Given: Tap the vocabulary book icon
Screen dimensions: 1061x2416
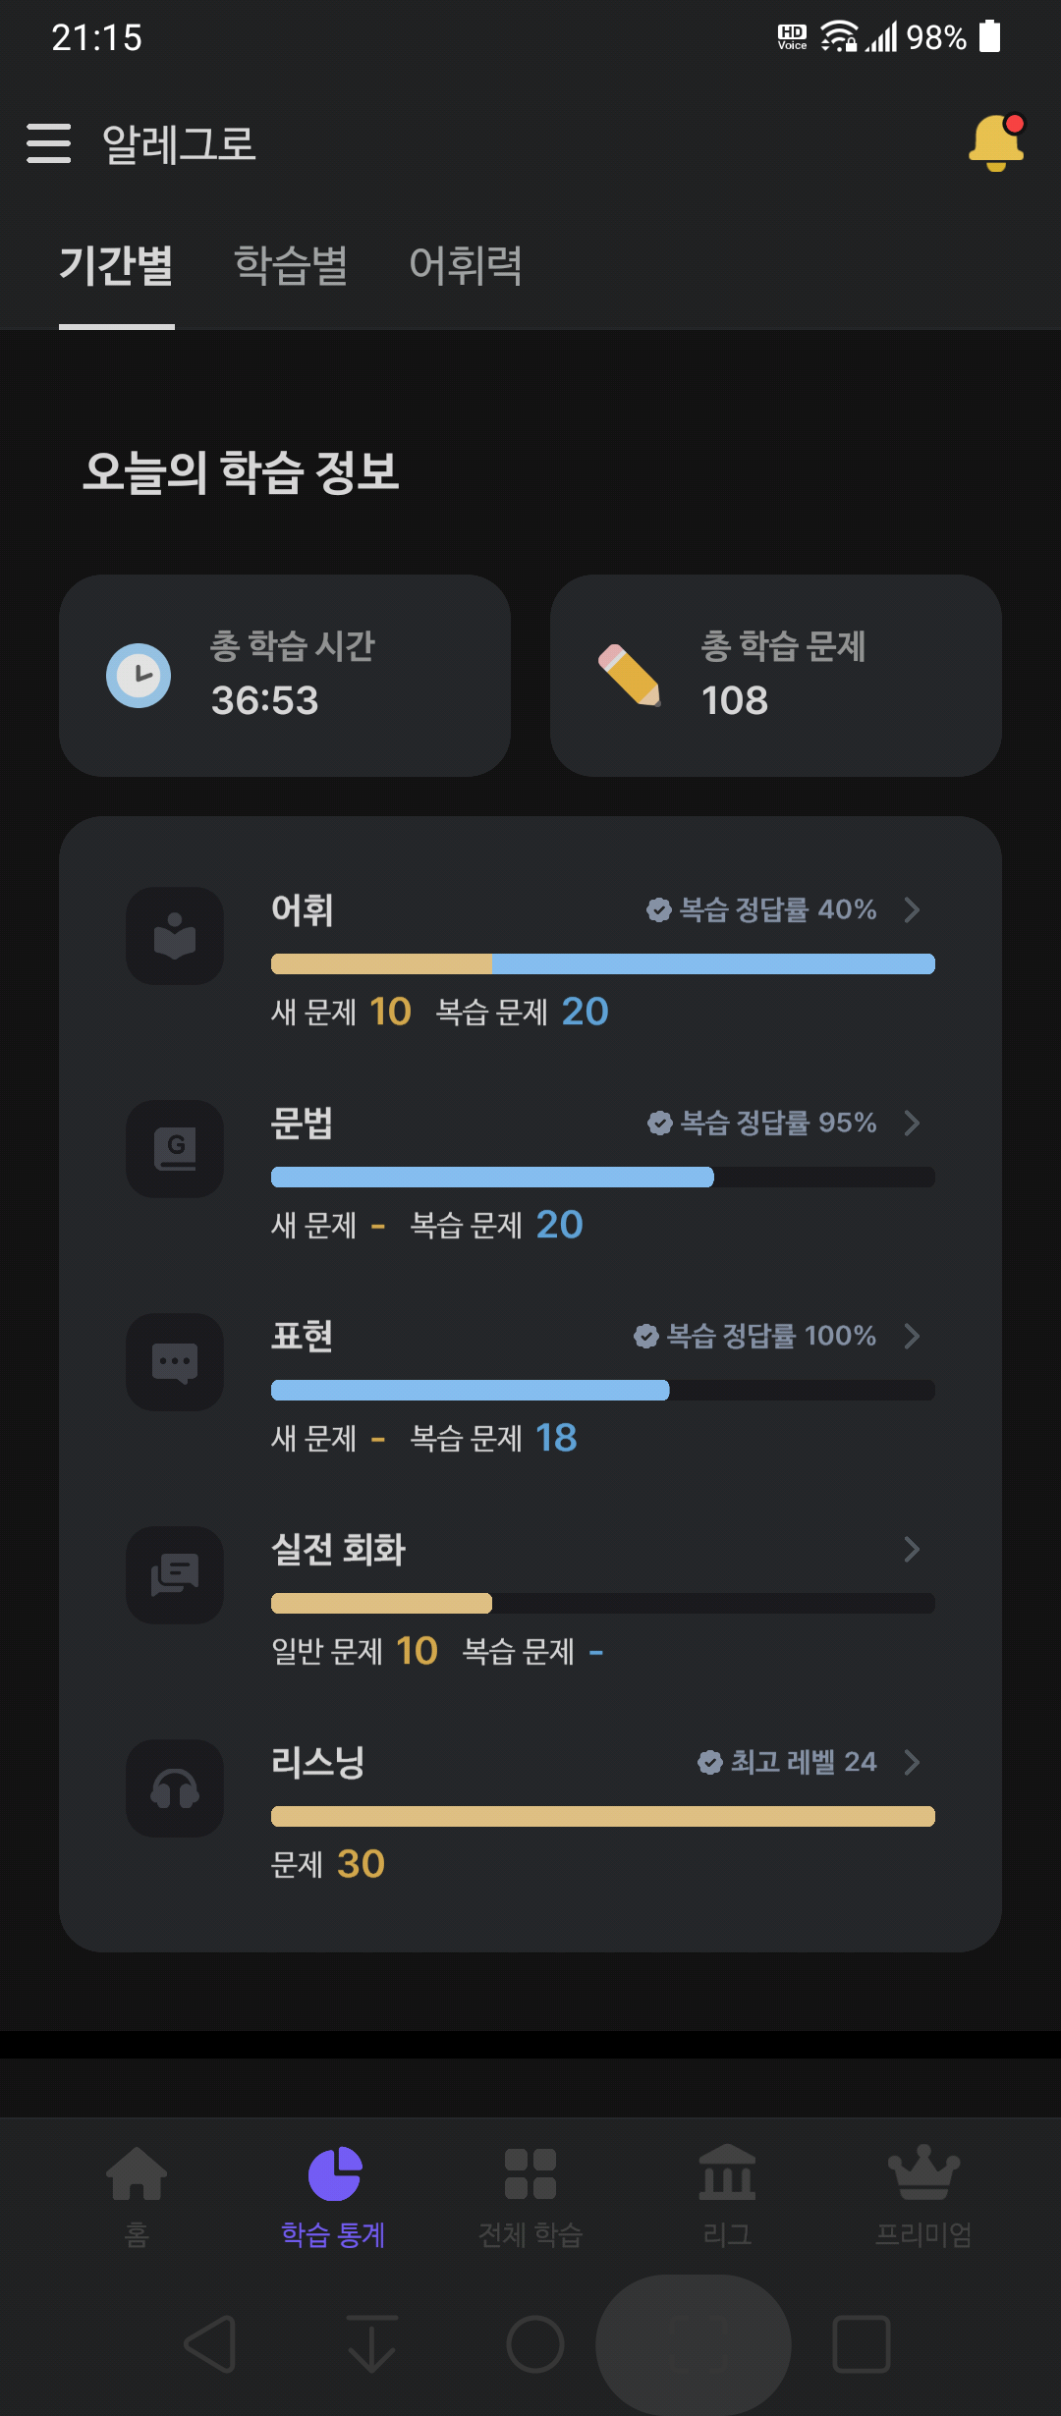Looking at the screenshot, I should click(175, 936).
